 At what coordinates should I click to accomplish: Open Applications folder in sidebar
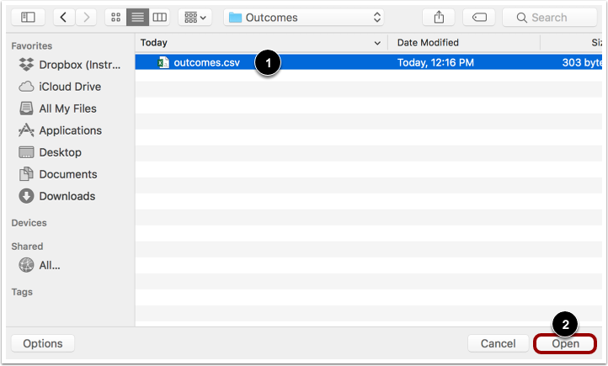(x=70, y=130)
